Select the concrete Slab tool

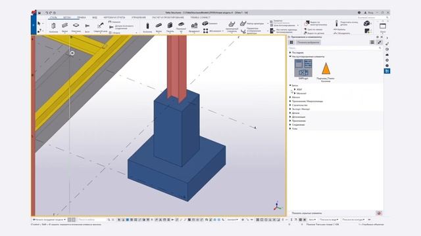(x=181, y=27)
